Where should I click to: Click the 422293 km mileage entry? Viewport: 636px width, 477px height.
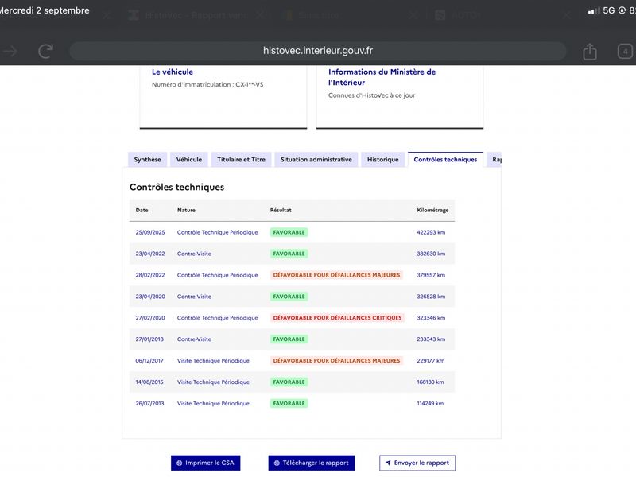point(431,232)
